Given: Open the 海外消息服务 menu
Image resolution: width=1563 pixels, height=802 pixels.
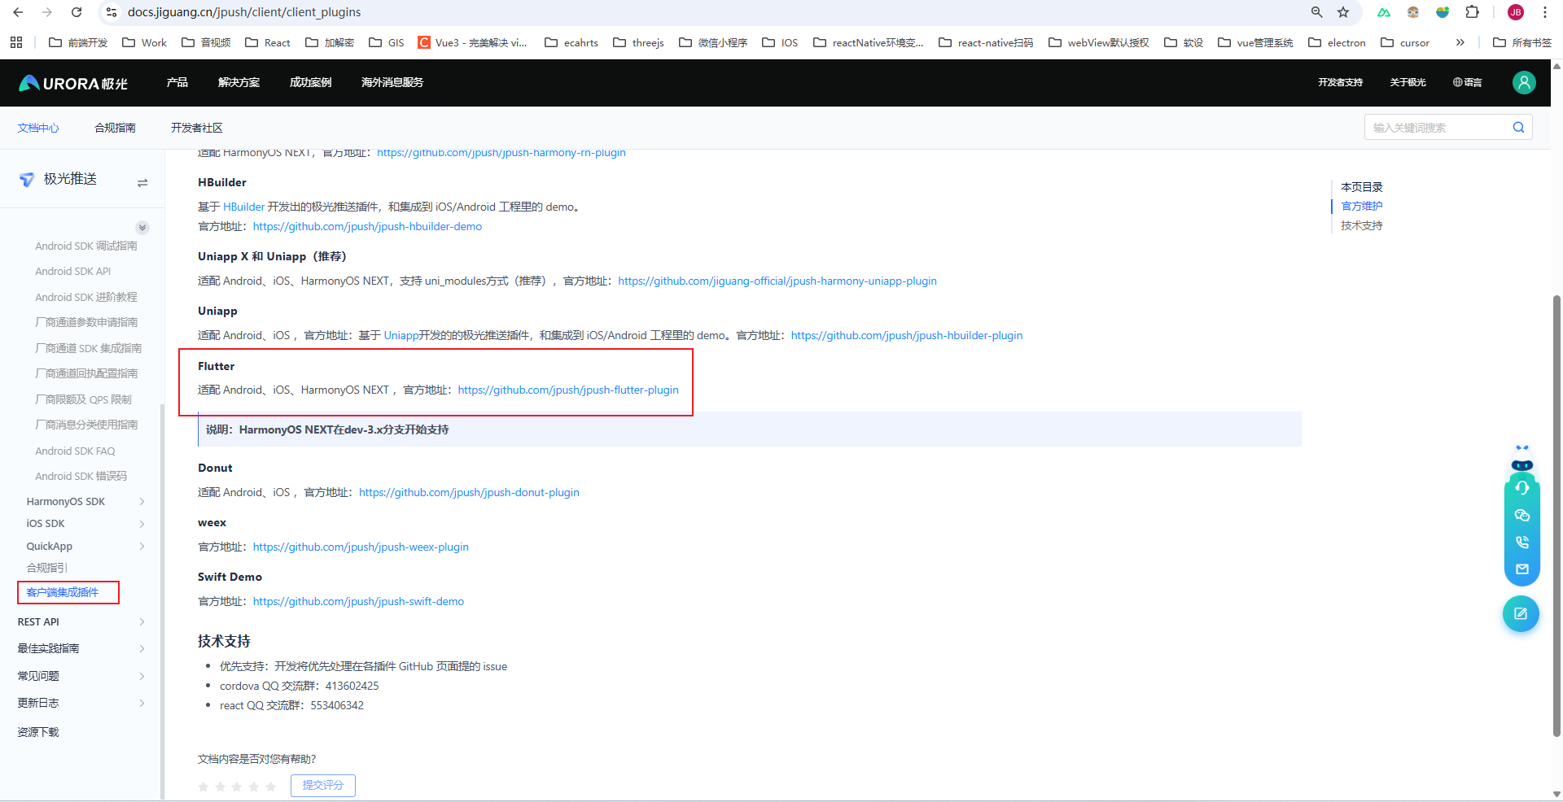Looking at the screenshot, I should 392,82.
